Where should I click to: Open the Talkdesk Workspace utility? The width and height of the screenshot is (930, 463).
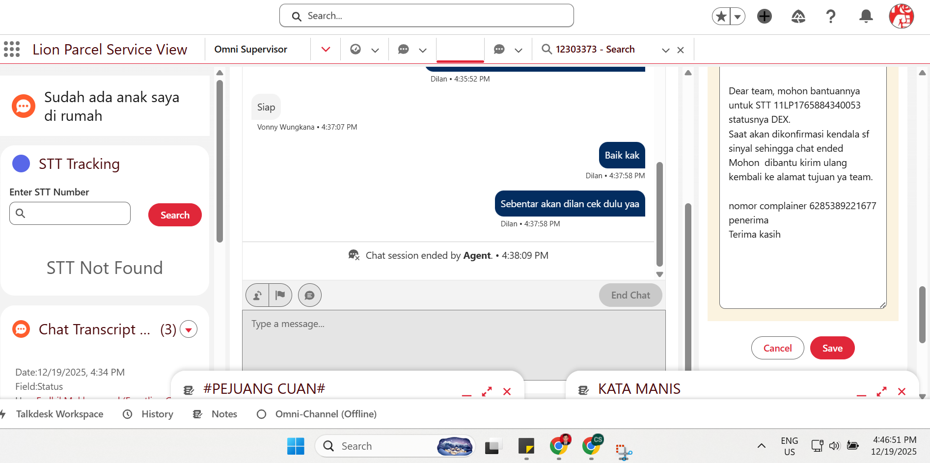point(52,414)
